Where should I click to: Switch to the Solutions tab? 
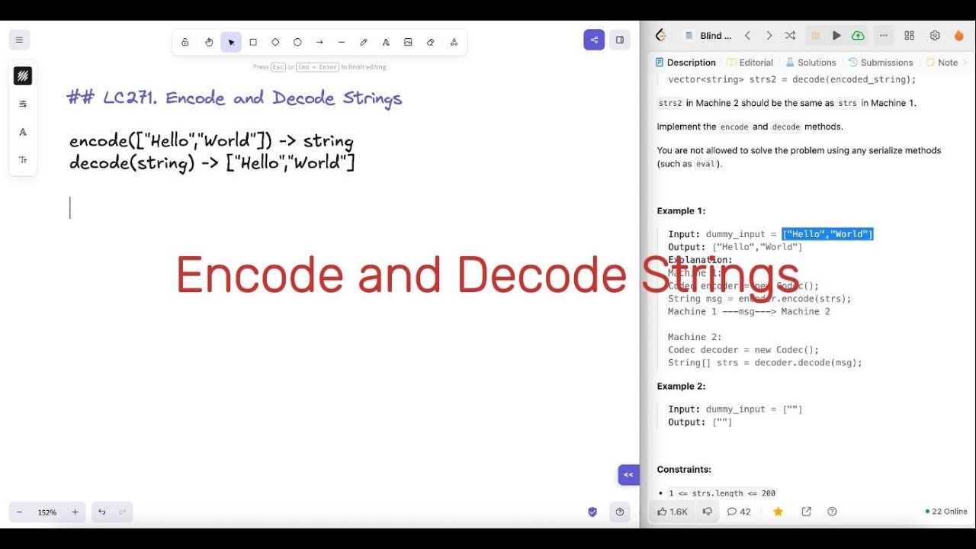pos(811,63)
